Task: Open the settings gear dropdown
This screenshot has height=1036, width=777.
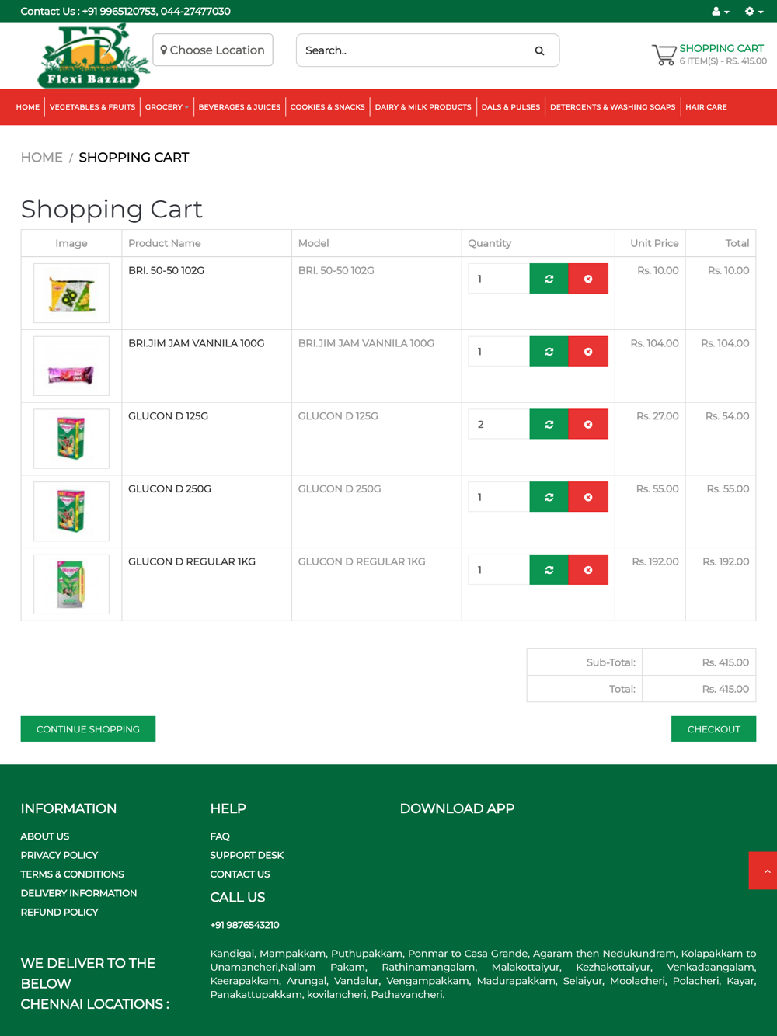Action: (x=754, y=11)
